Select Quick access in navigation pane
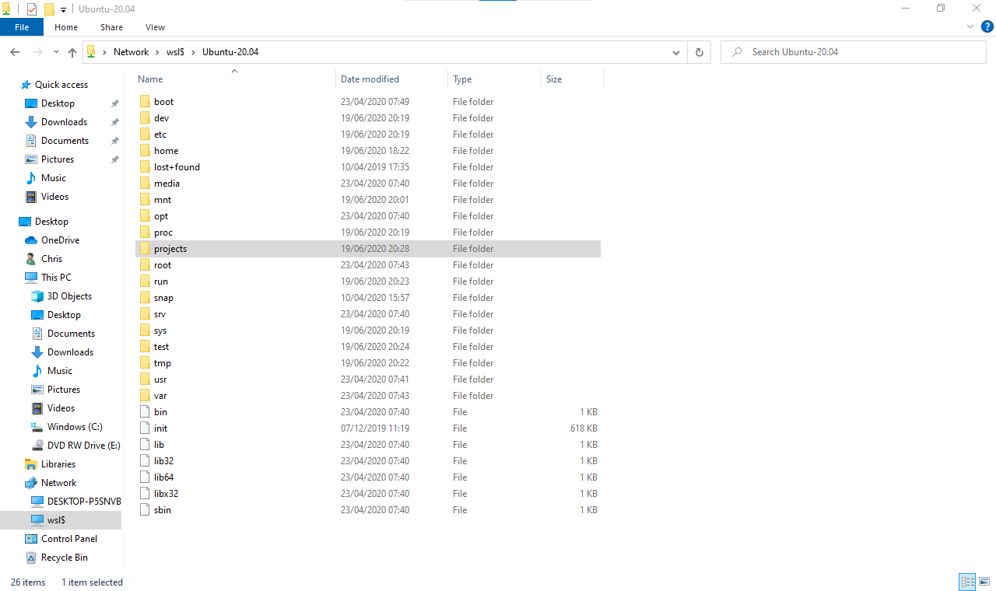996x591 pixels. [61, 85]
